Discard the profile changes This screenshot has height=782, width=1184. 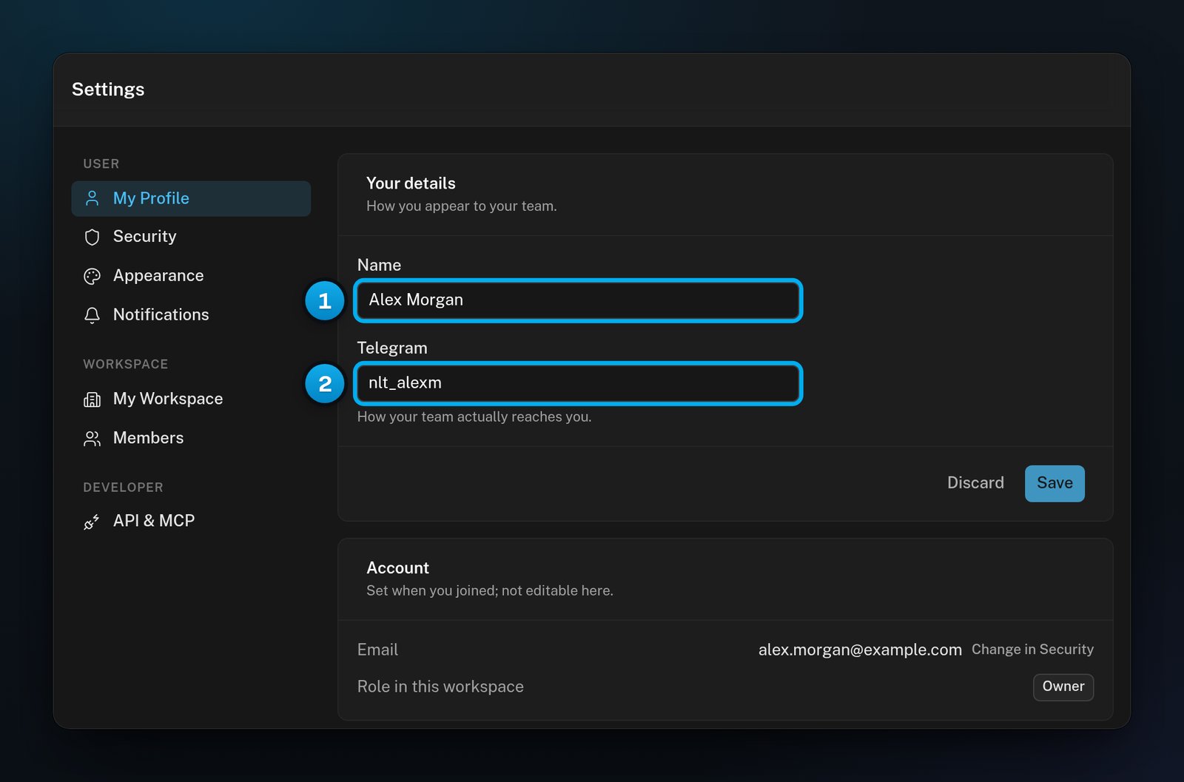coord(975,483)
